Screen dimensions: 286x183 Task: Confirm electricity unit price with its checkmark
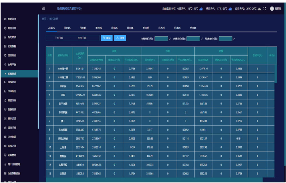click(170, 39)
